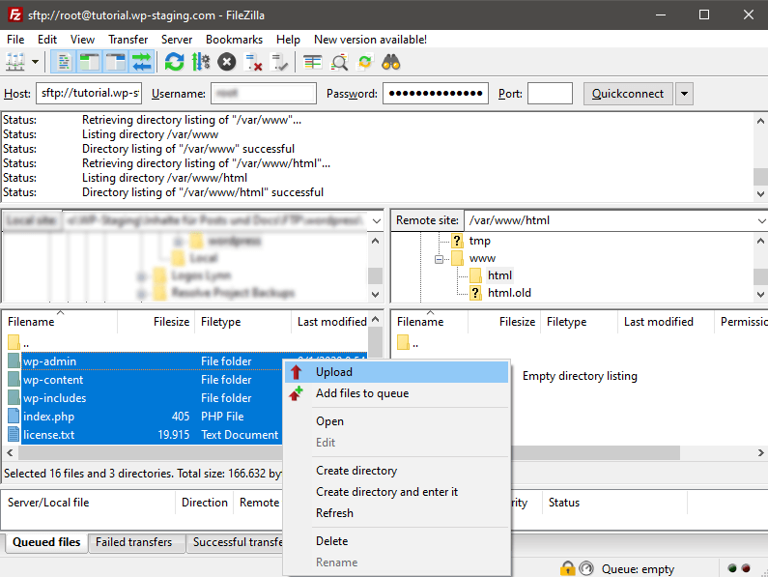Toggle synchronized browsing
The height and width of the screenshot is (577, 768).
point(365,62)
